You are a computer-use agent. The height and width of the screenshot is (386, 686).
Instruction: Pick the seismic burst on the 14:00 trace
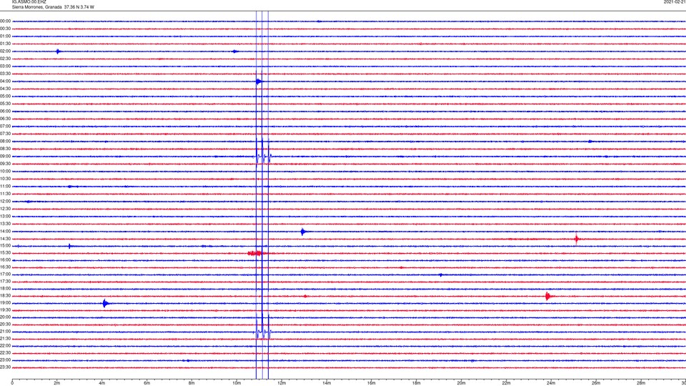coord(303,232)
